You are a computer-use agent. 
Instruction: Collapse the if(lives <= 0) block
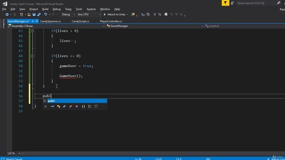click(32, 56)
